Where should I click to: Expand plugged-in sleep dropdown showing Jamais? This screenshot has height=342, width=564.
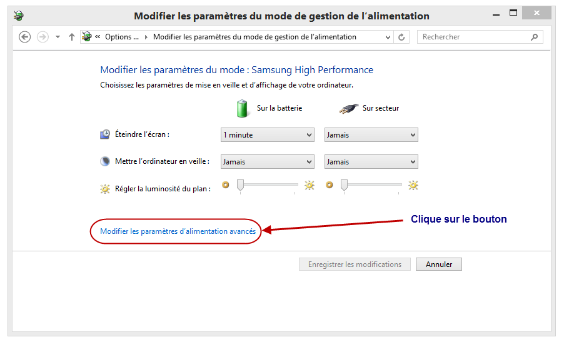[x=371, y=162]
